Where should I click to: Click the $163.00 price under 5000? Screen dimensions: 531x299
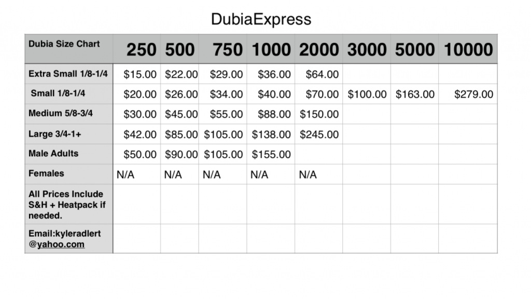[x=415, y=94]
